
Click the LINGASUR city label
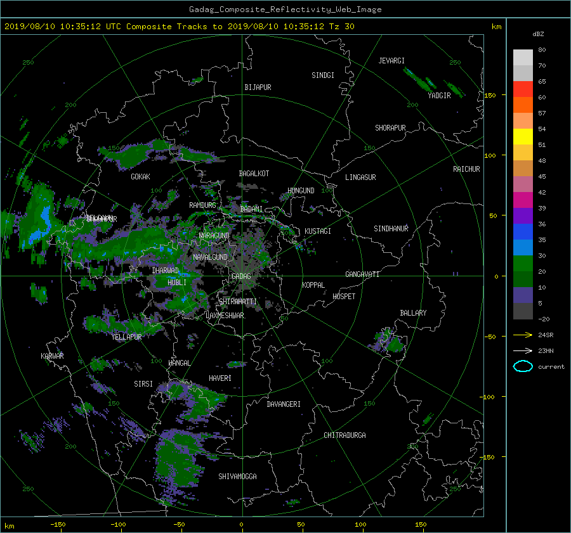(360, 177)
